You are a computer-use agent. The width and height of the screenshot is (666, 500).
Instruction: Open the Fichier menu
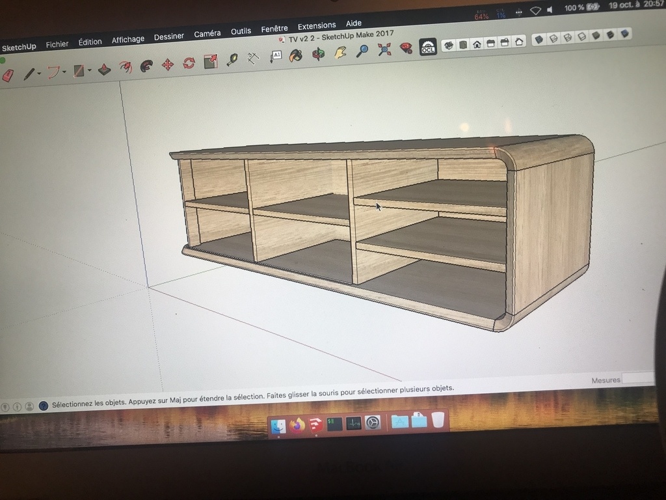(57, 44)
